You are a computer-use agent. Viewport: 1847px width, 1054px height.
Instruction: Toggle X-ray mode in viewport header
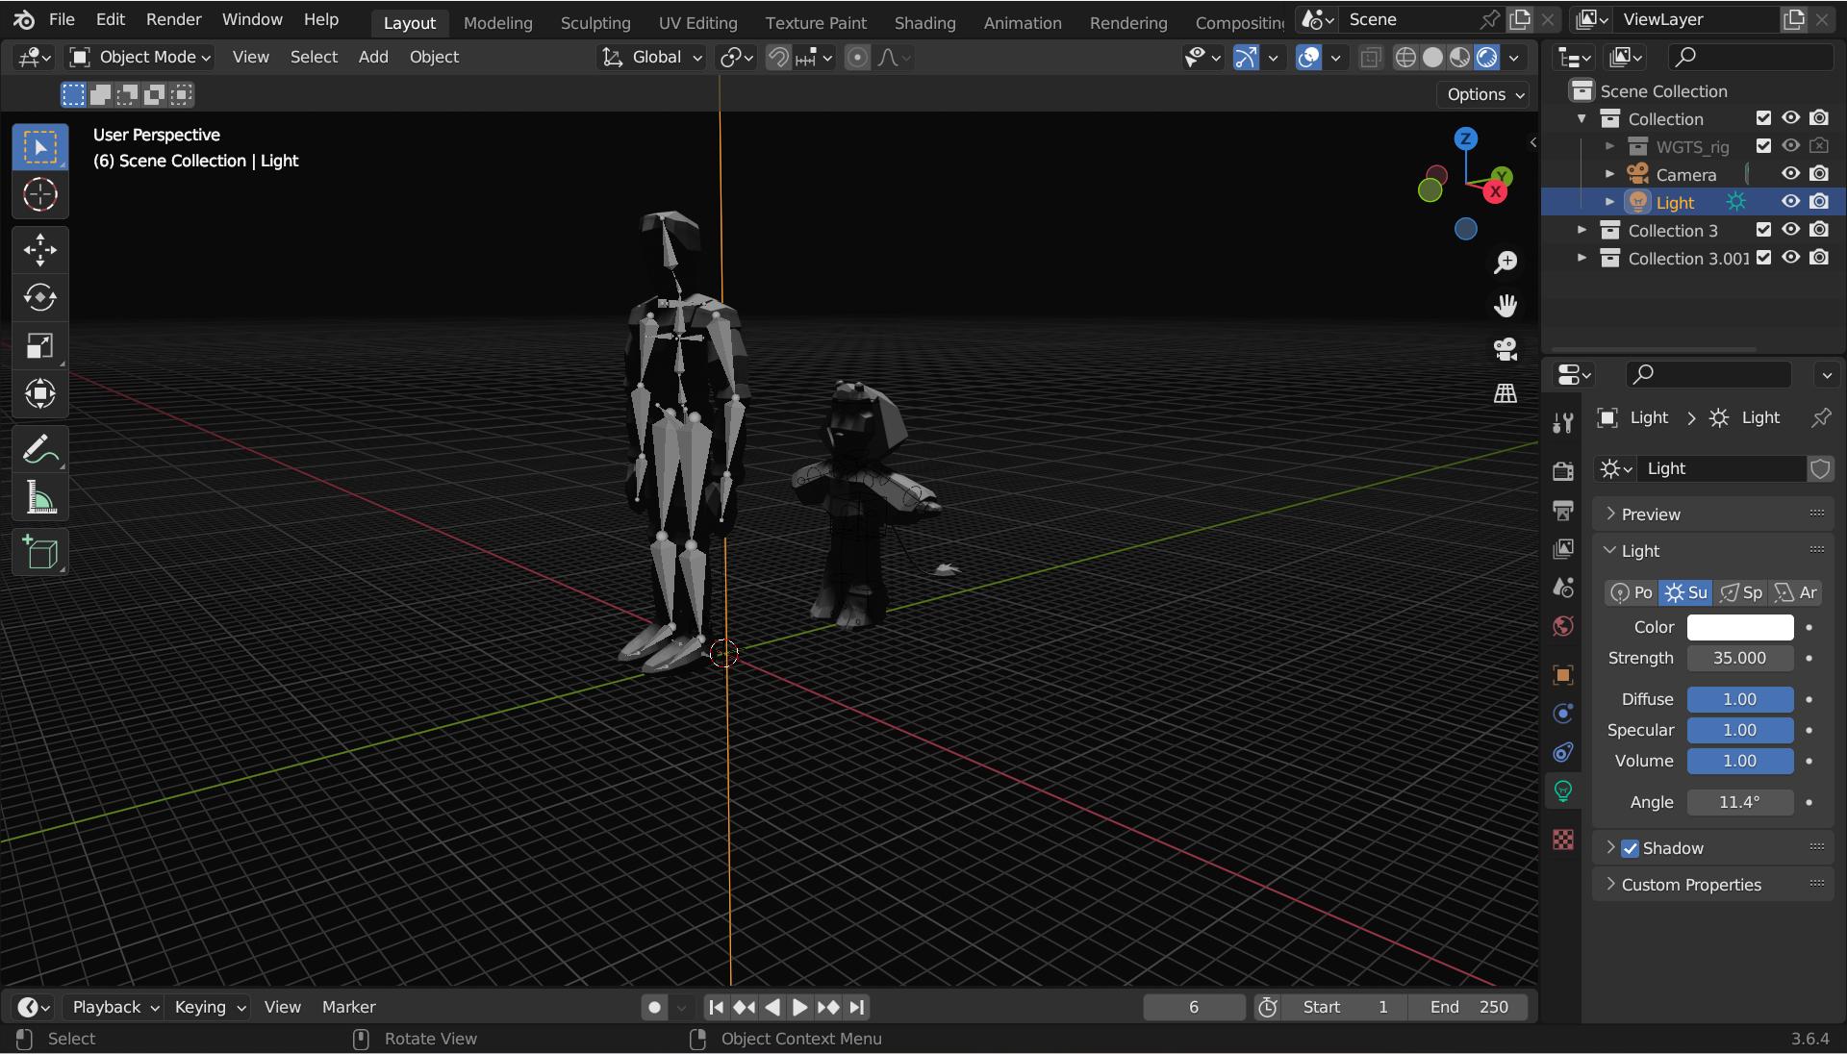coord(1370,58)
